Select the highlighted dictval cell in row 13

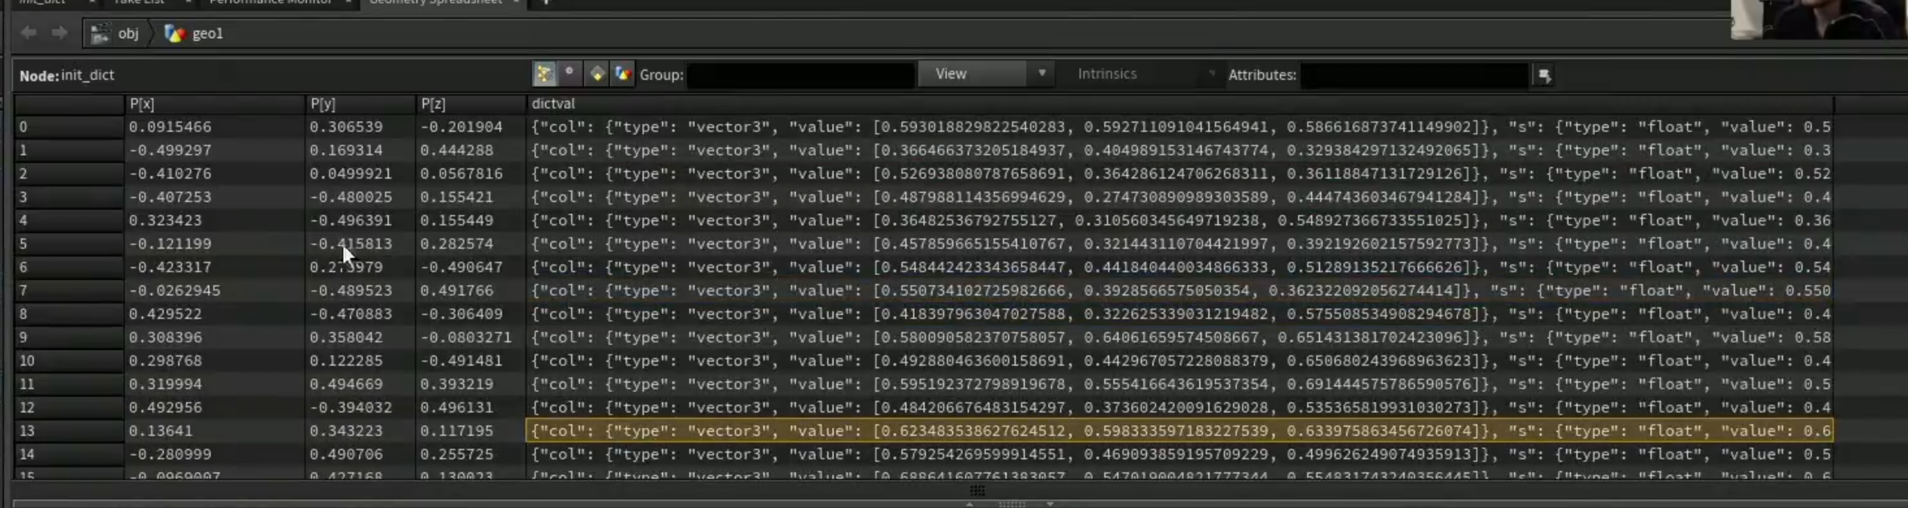point(1180,431)
